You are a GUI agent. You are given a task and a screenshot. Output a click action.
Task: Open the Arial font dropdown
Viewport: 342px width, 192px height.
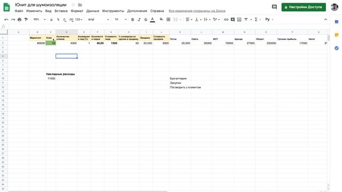click(x=98, y=20)
